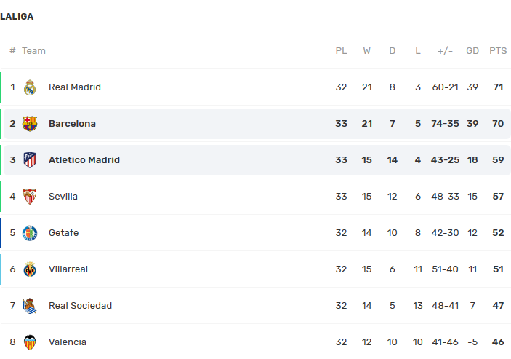
Task: Click Valencia's 46 points value
Action: 498,342
